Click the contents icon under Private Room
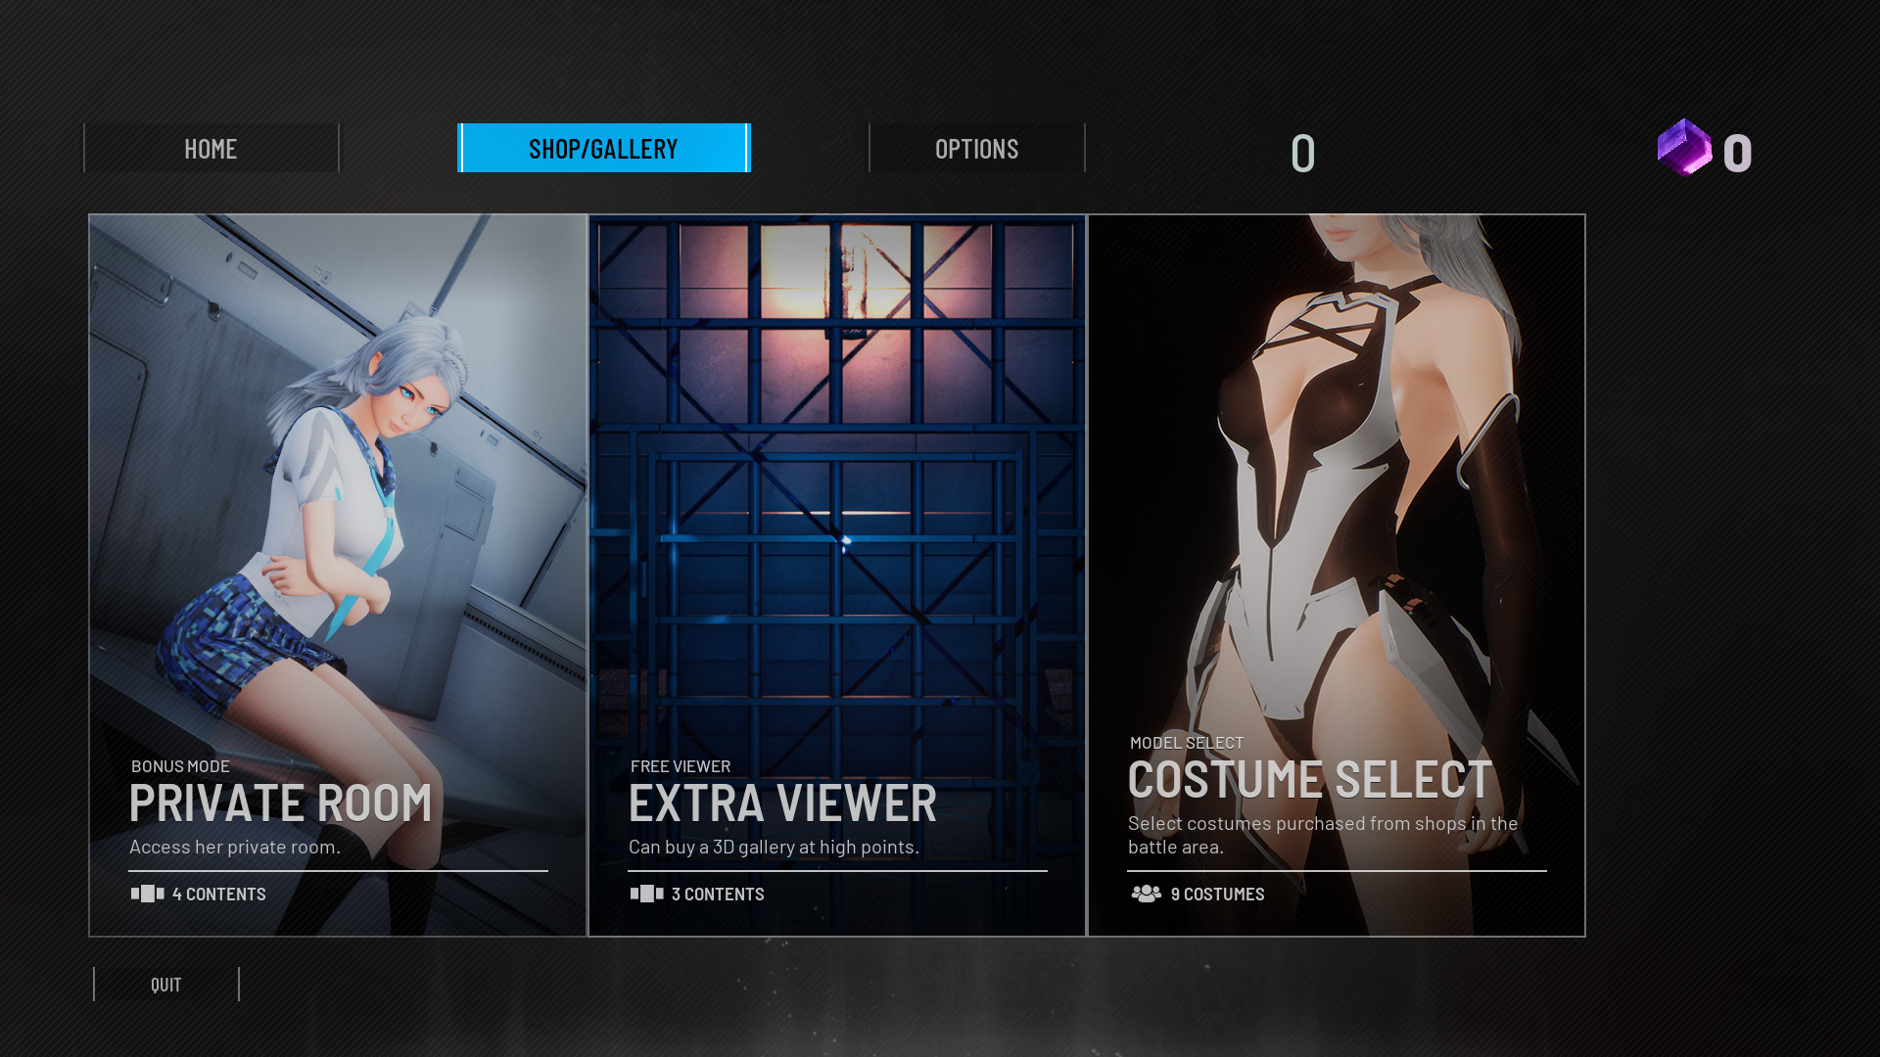This screenshot has height=1057, width=1880. [x=147, y=894]
